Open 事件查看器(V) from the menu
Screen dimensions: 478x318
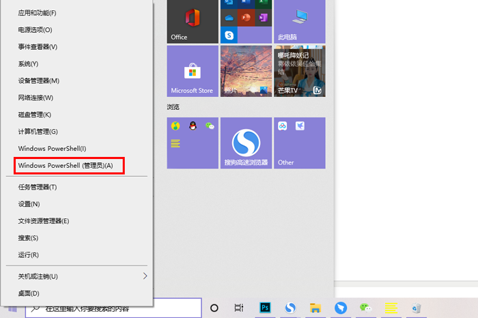tap(76, 47)
